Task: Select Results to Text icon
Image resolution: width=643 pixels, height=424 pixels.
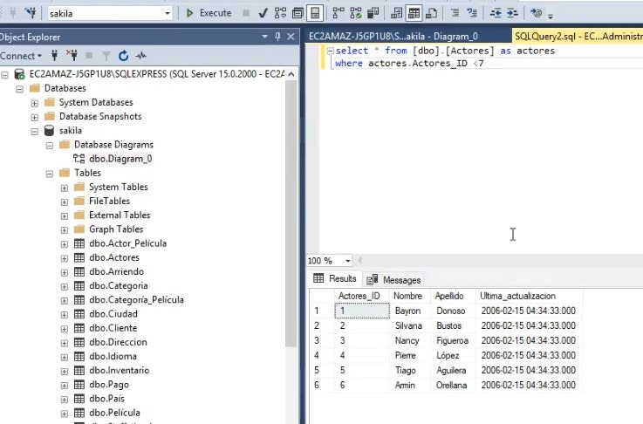Action: (396, 13)
